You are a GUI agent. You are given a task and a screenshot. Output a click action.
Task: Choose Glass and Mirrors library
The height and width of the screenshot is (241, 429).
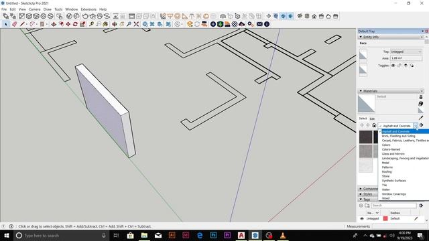click(393, 154)
